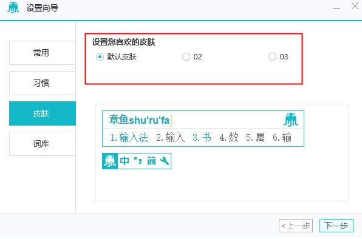Select the 默认皮肤 radio button
362x239 pixels.
click(x=100, y=56)
